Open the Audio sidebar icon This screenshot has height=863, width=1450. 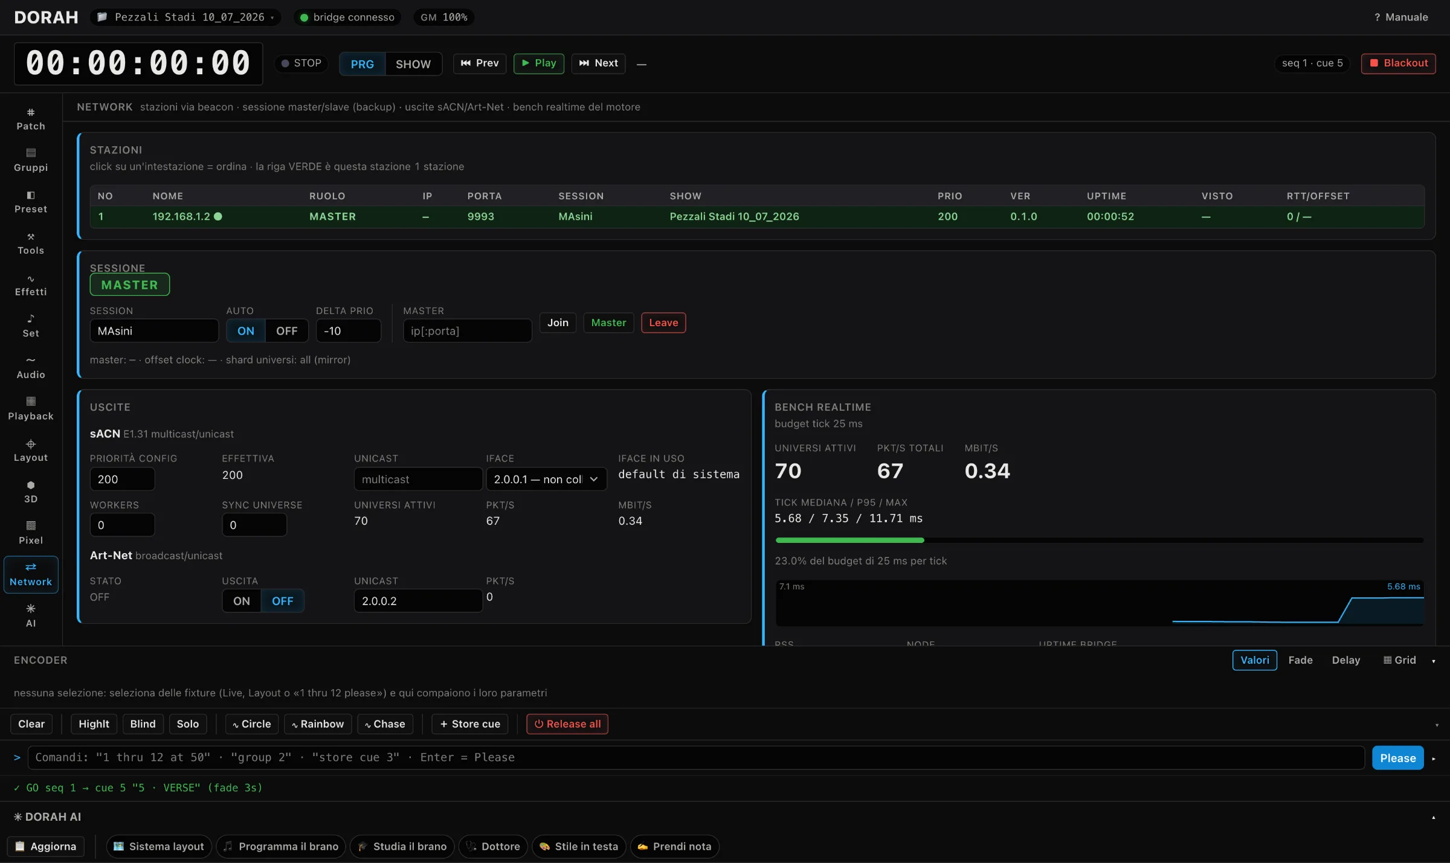point(31,368)
